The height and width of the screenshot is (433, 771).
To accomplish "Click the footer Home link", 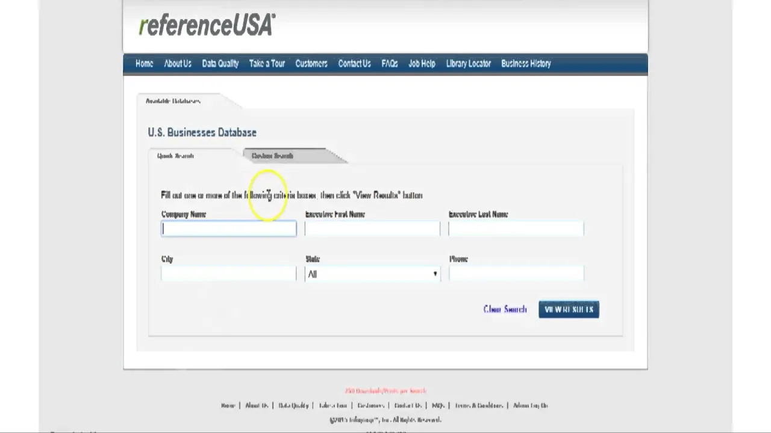I will tap(228, 405).
